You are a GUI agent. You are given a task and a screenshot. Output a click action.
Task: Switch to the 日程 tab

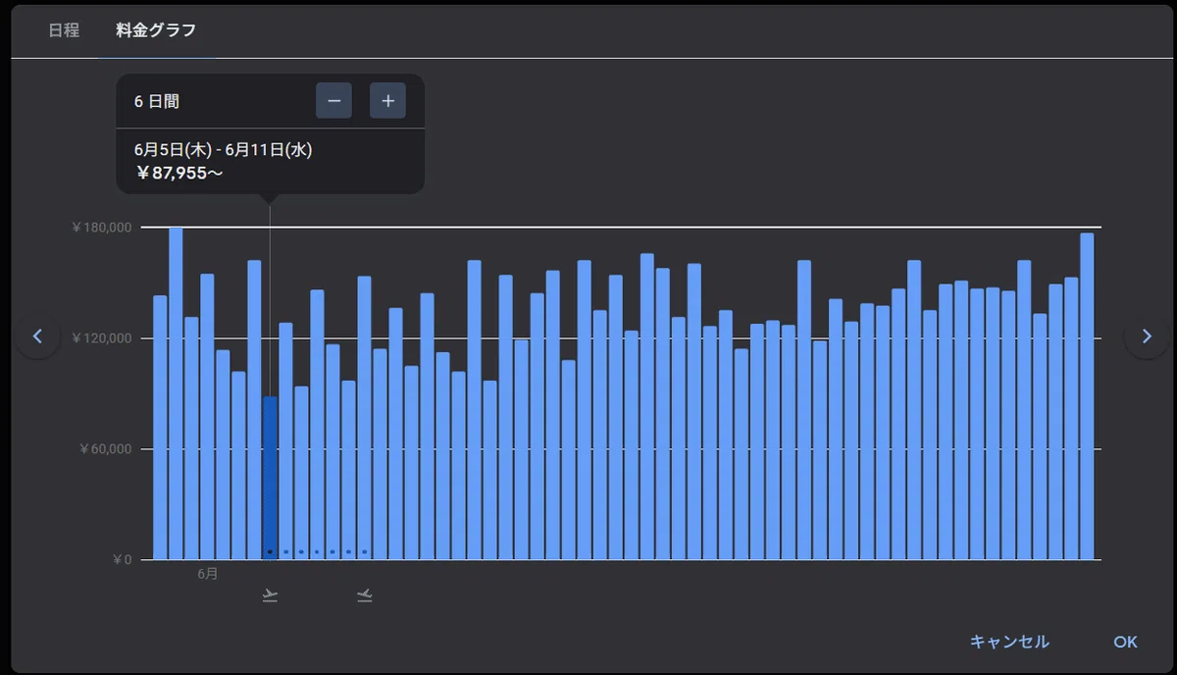pos(64,30)
